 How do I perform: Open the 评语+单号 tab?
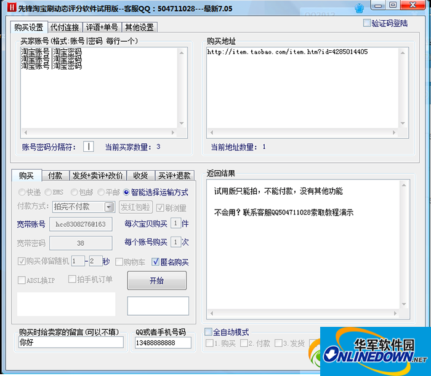[102, 28]
